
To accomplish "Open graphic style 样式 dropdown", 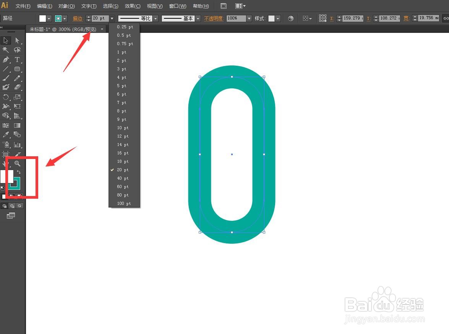I will pos(278,19).
